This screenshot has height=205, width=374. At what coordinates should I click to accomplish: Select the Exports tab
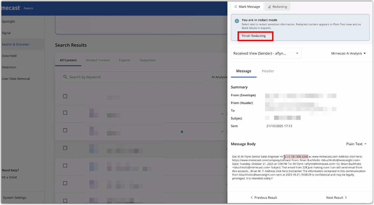pyautogui.click(x=125, y=60)
